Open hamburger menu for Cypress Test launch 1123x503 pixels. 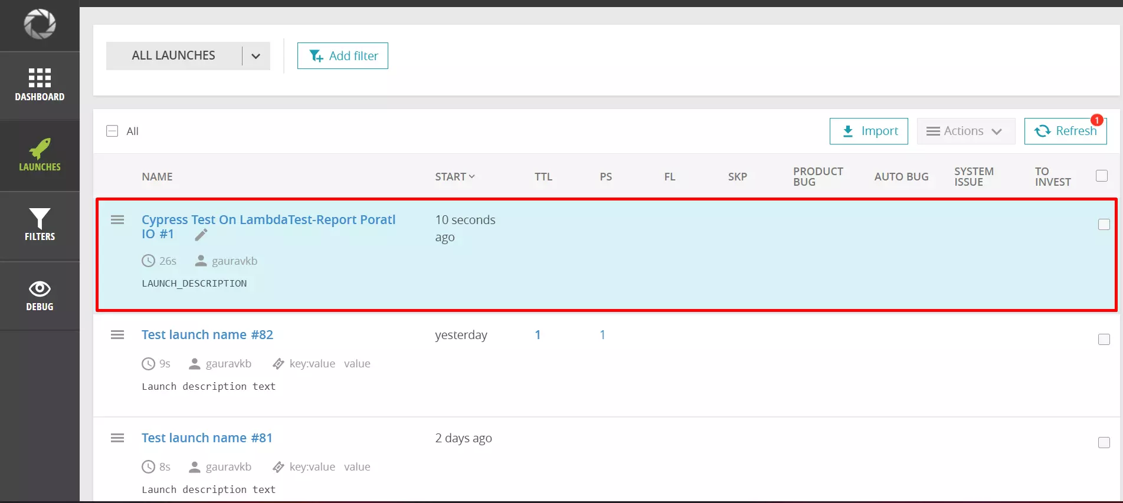[117, 220]
